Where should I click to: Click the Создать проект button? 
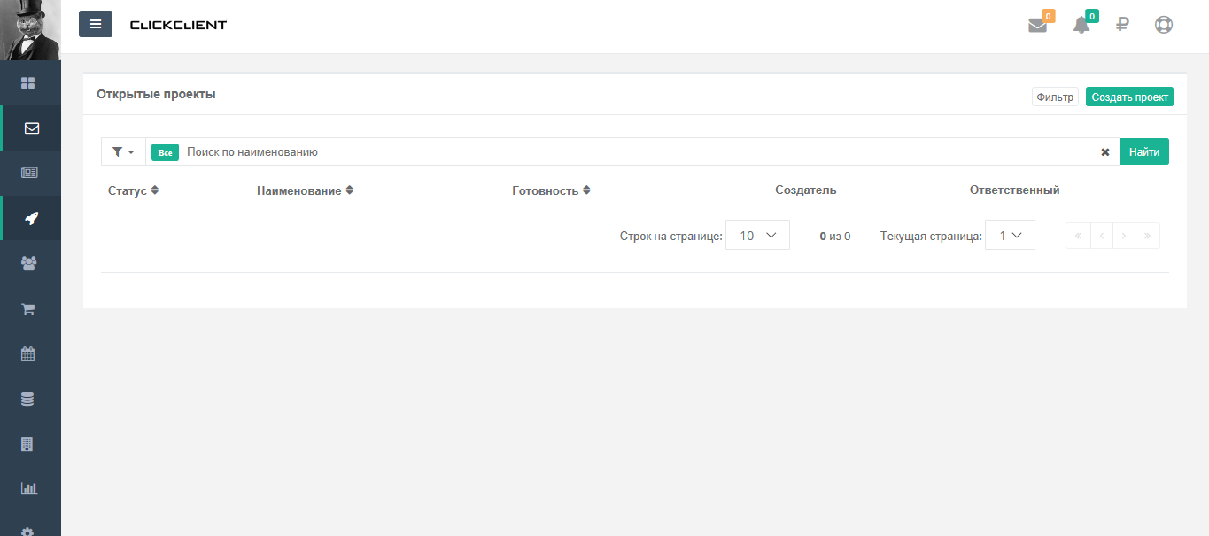[1129, 96]
